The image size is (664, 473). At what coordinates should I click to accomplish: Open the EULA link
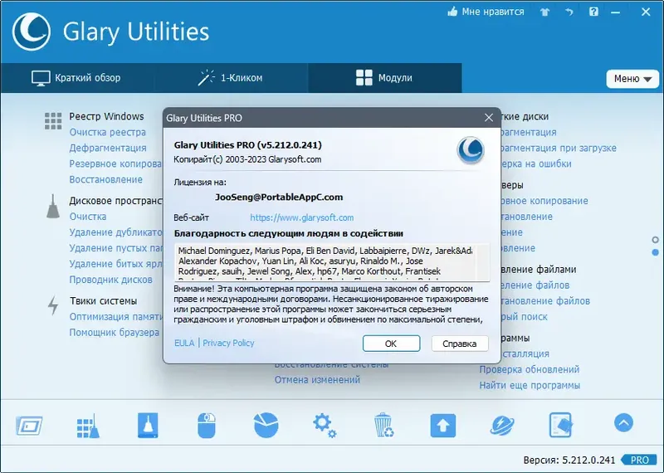click(x=184, y=343)
